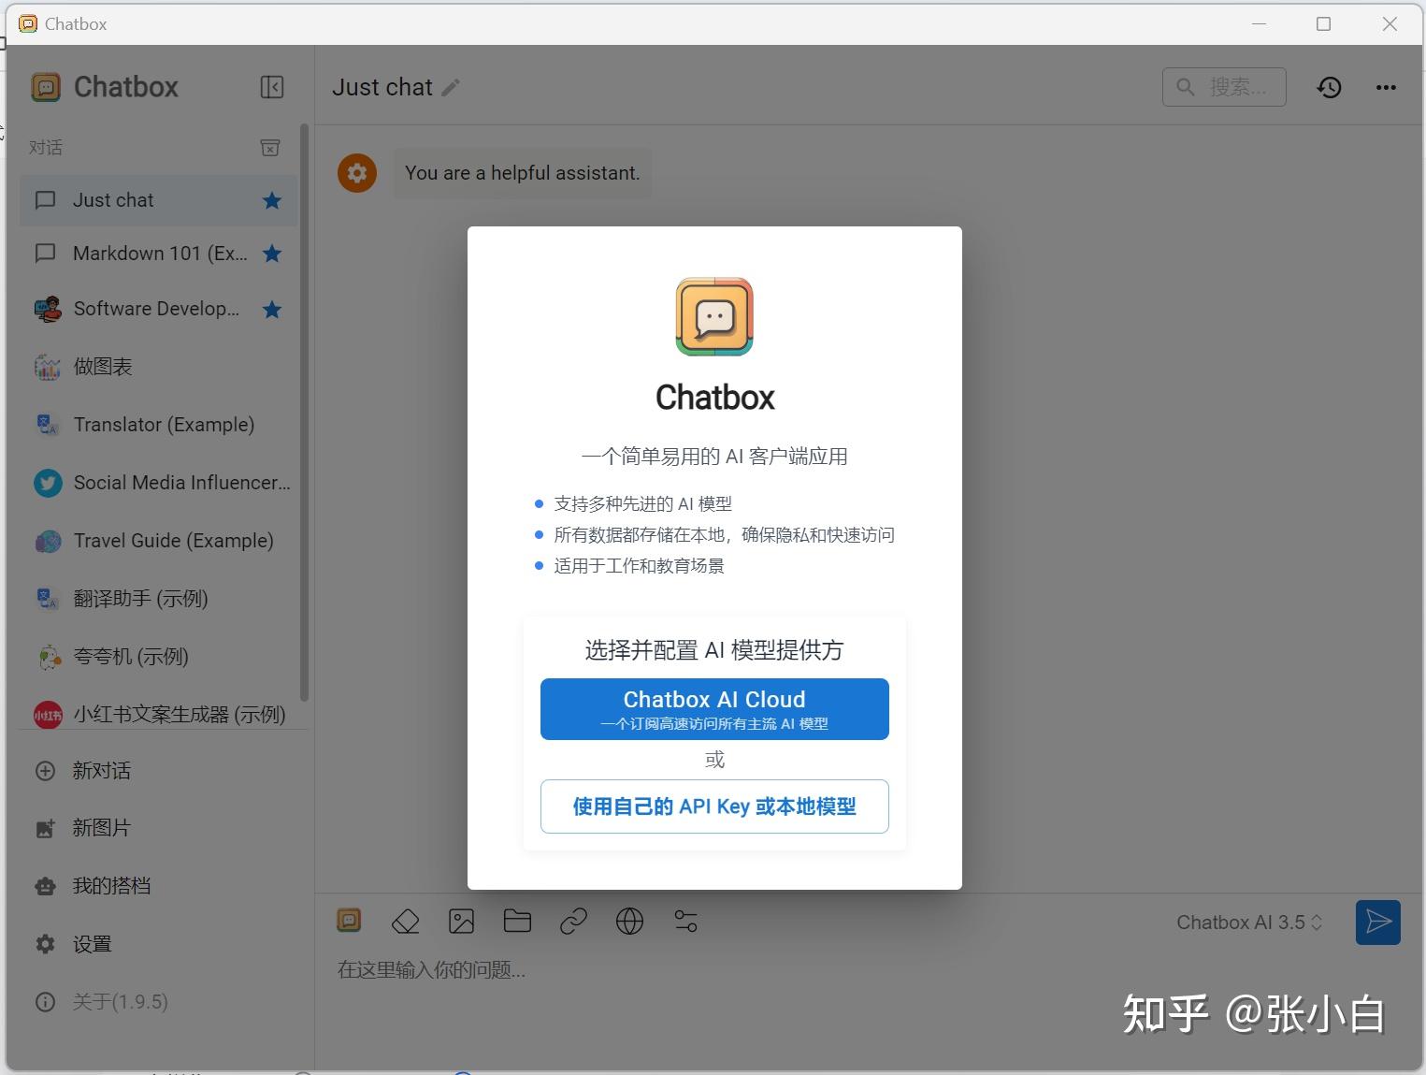
Task: Click the link attachment icon
Action: (x=573, y=922)
